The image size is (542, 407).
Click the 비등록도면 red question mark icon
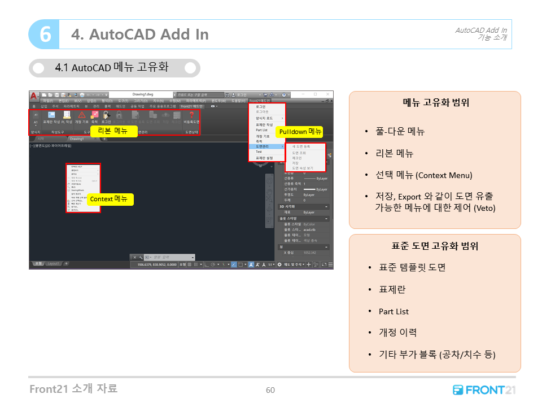click(191, 115)
